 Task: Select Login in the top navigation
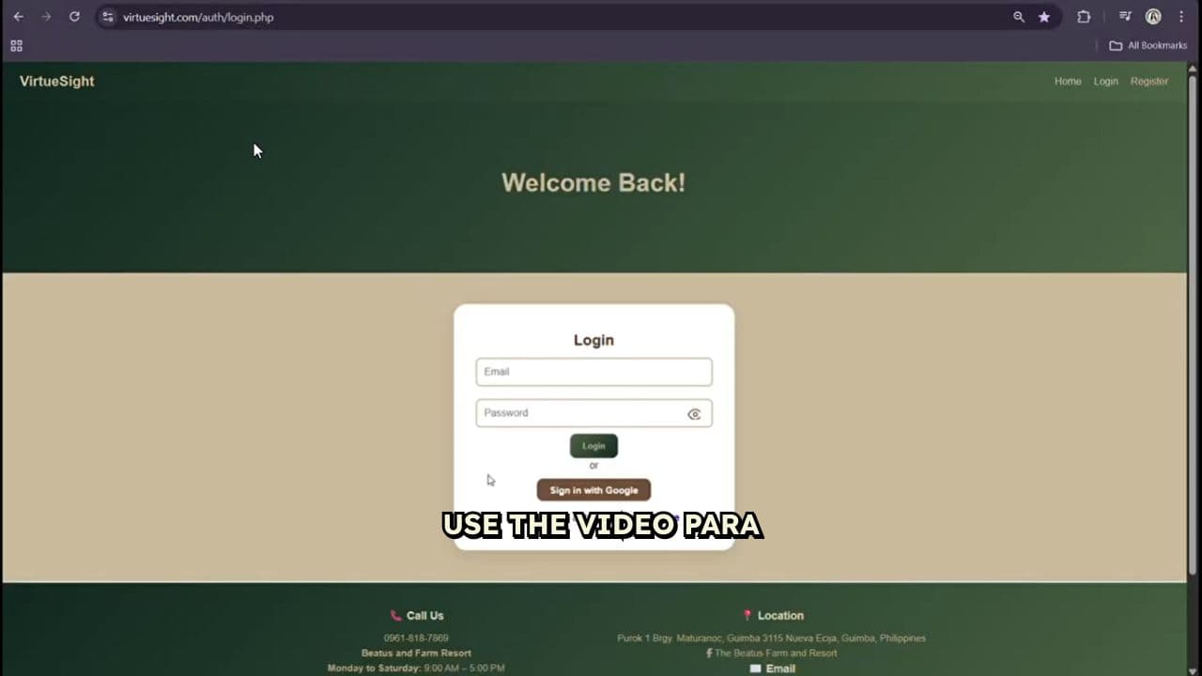coord(1105,82)
